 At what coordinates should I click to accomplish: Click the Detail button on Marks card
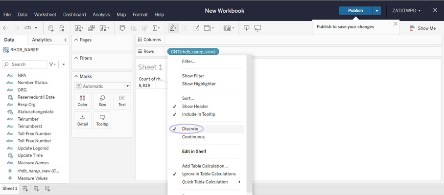point(83,120)
